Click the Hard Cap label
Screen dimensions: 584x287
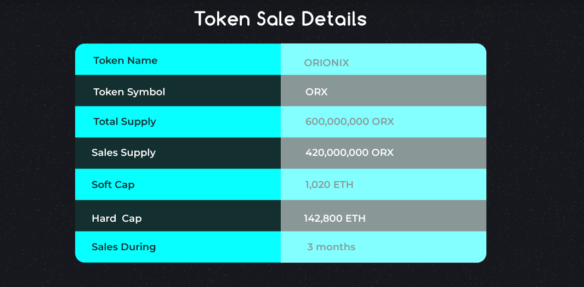[116, 218]
